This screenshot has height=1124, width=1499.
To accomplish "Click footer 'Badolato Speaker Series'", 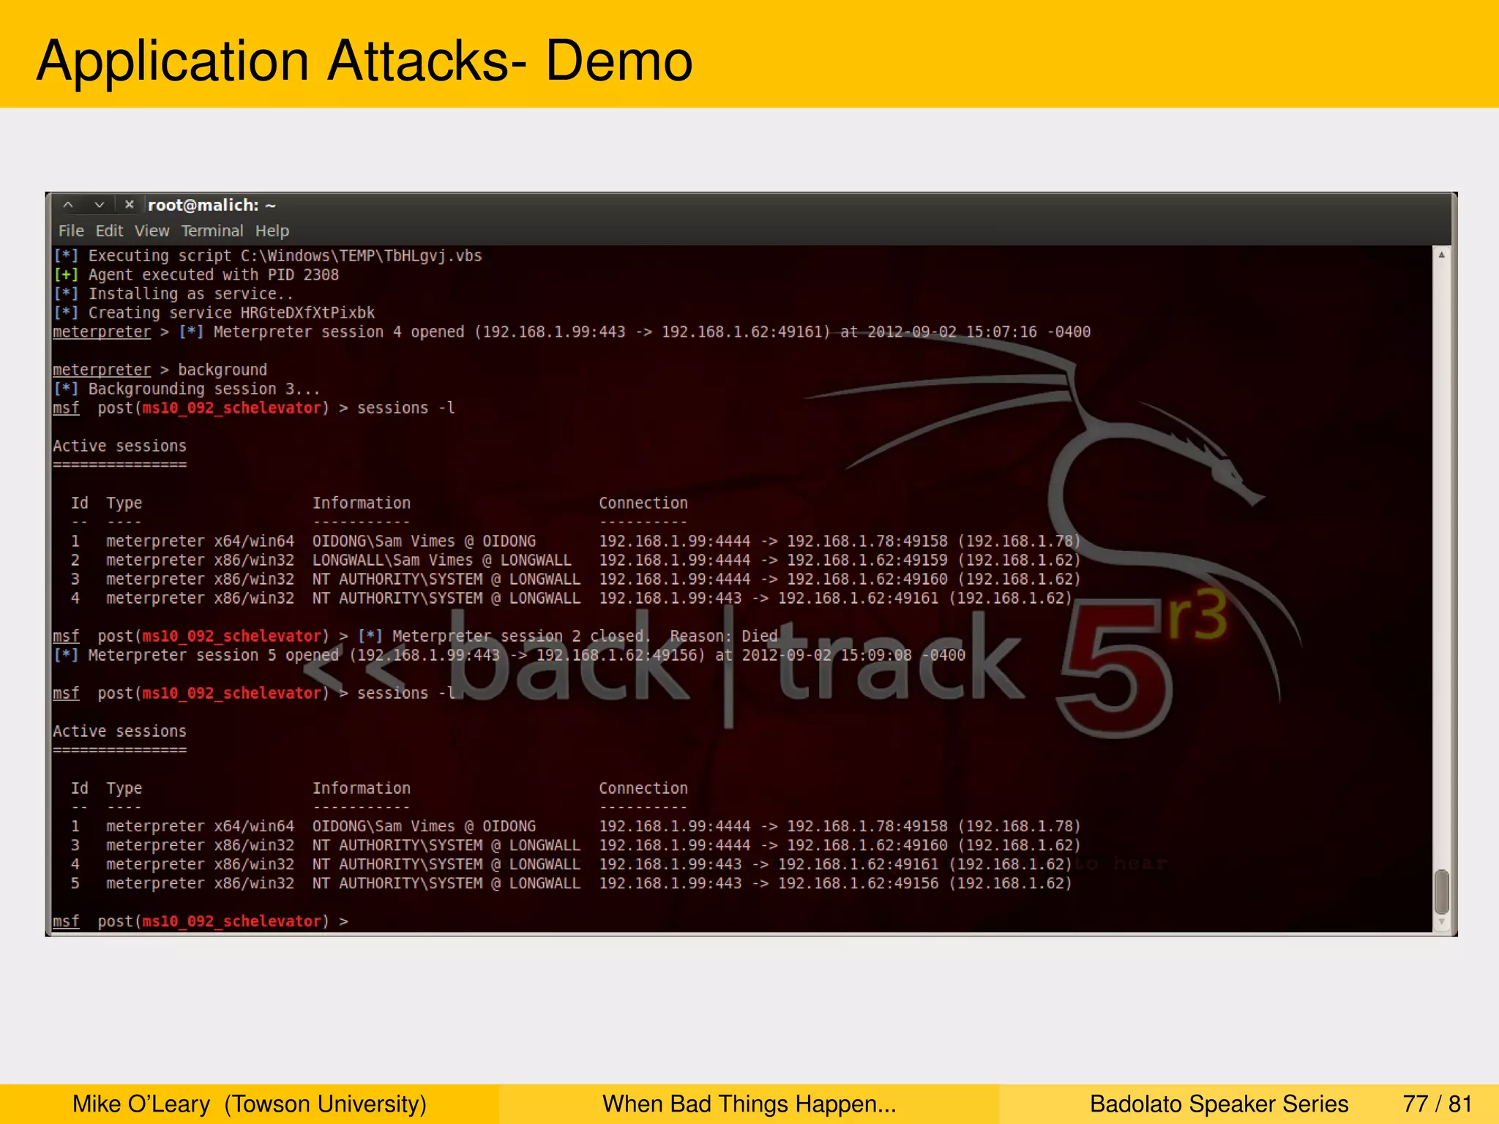I will [1219, 1104].
